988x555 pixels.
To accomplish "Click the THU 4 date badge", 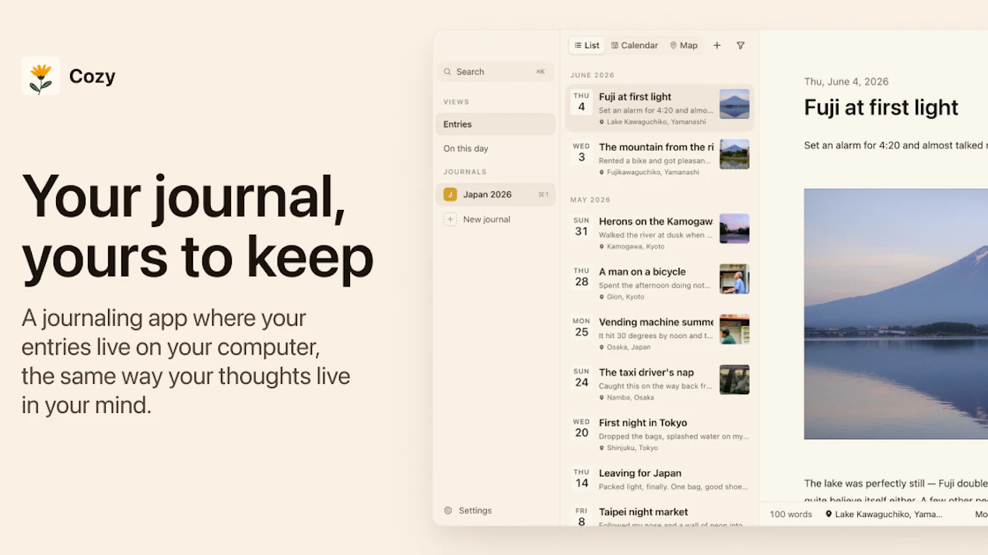I will click(581, 103).
